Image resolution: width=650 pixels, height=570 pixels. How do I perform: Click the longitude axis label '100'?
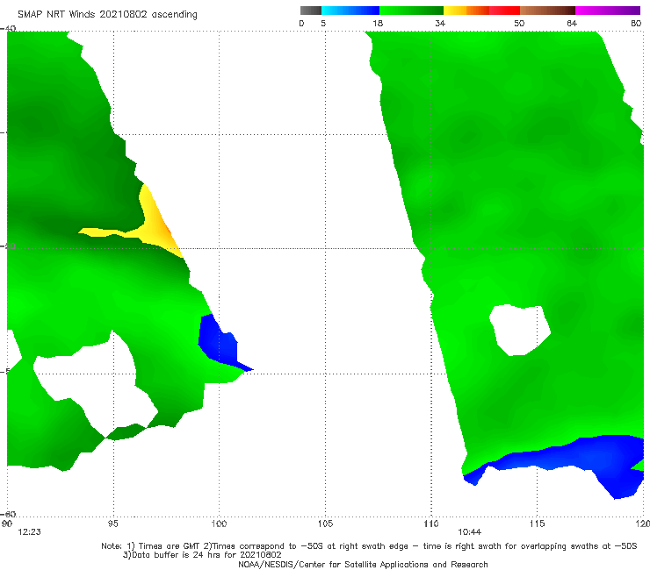pos(219,524)
